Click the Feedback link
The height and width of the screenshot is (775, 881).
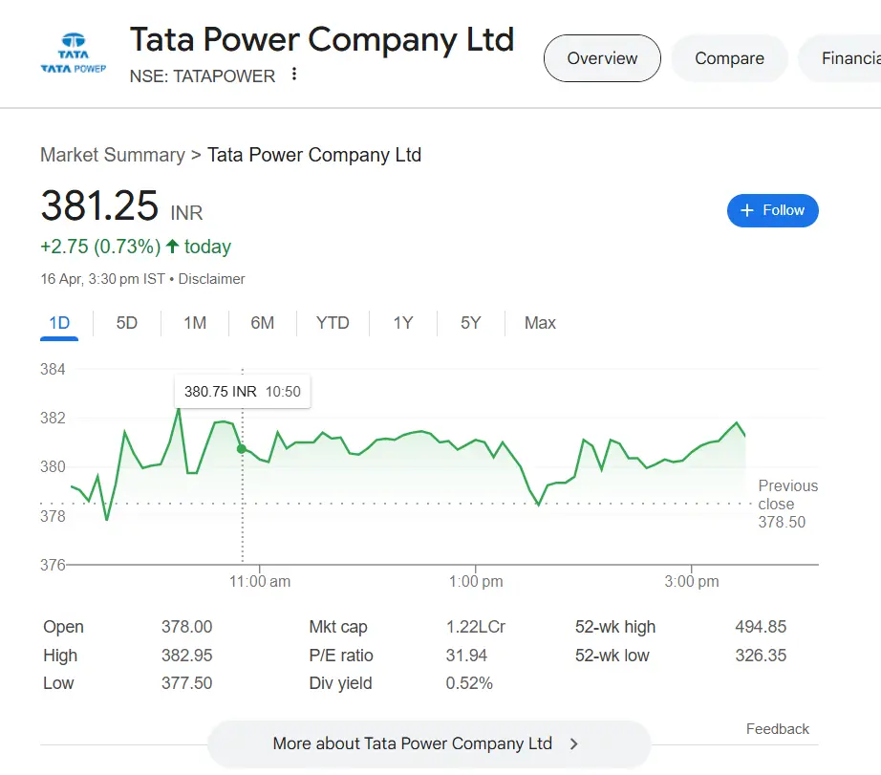[777, 729]
